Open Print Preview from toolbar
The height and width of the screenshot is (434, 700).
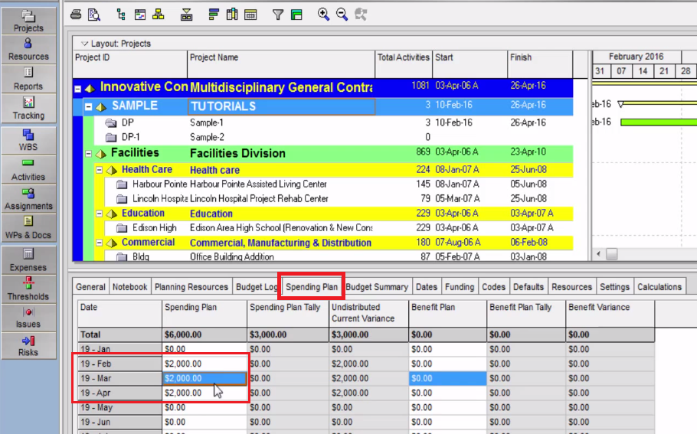coord(94,15)
